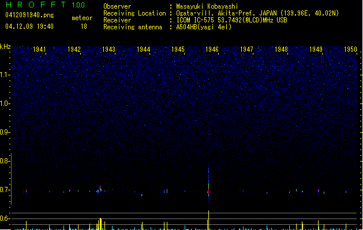Select the 1948 time marker
Image resolution: width=363 pixels, height=230 pixels.
pyautogui.click(x=281, y=49)
